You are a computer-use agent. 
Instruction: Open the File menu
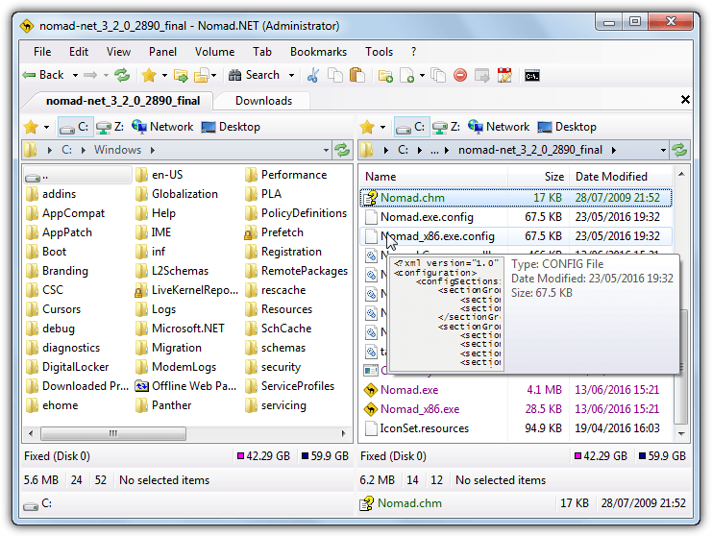pyautogui.click(x=42, y=52)
